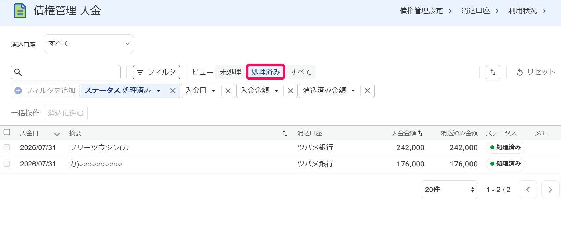The height and width of the screenshot is (249, 561).
Task: Select the 処理済み view tab
Action: [266, 72]
